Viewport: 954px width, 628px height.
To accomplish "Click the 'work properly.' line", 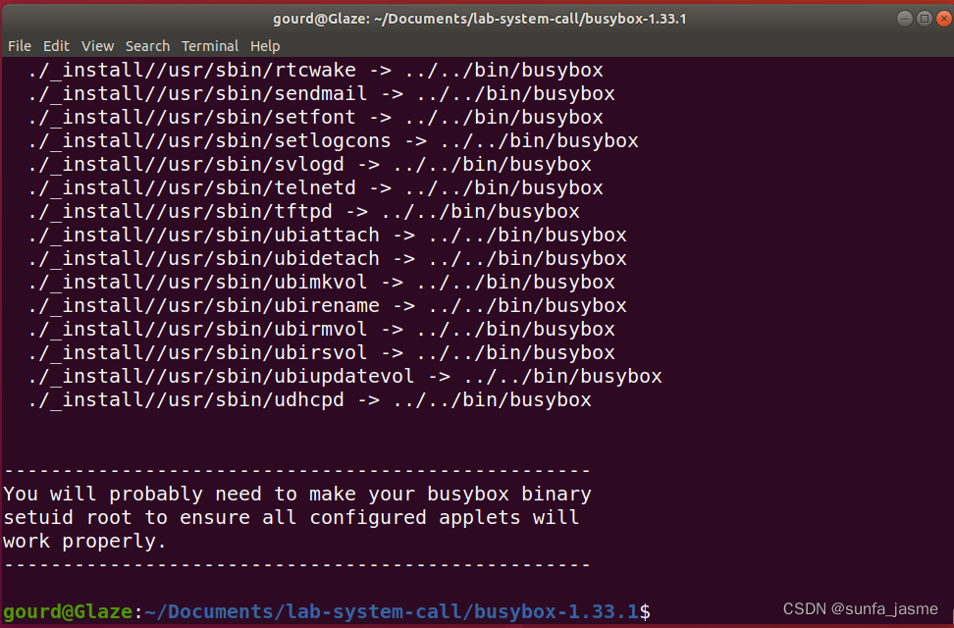I will coord(85,542).
